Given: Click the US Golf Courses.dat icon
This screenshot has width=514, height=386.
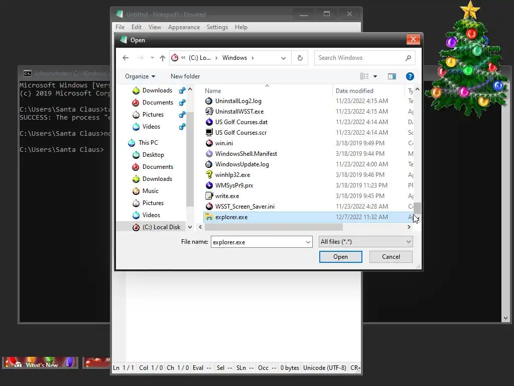Looking at the screenshot, I should pos(209,122).
